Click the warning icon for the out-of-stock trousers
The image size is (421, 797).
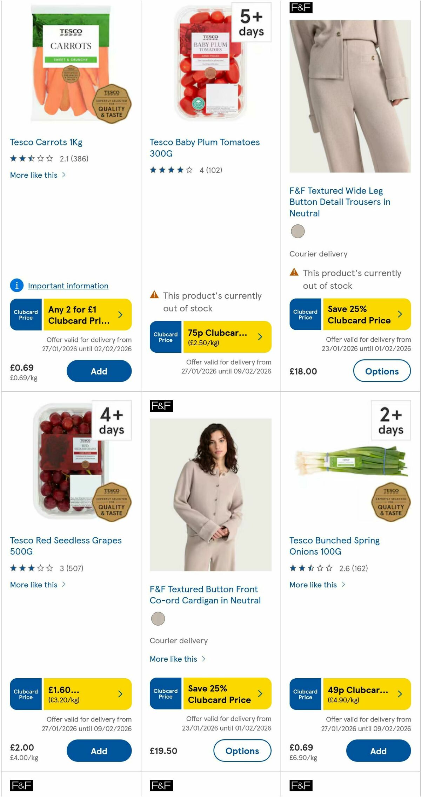293,272
